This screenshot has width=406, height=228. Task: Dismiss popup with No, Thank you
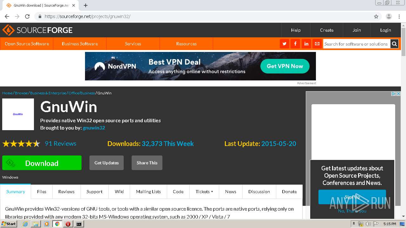[352, 211]
